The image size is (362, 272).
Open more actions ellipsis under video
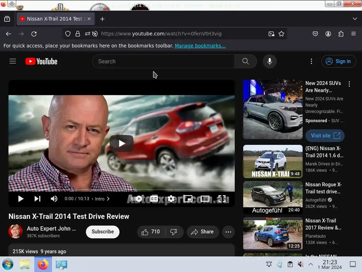click(228, 232)
